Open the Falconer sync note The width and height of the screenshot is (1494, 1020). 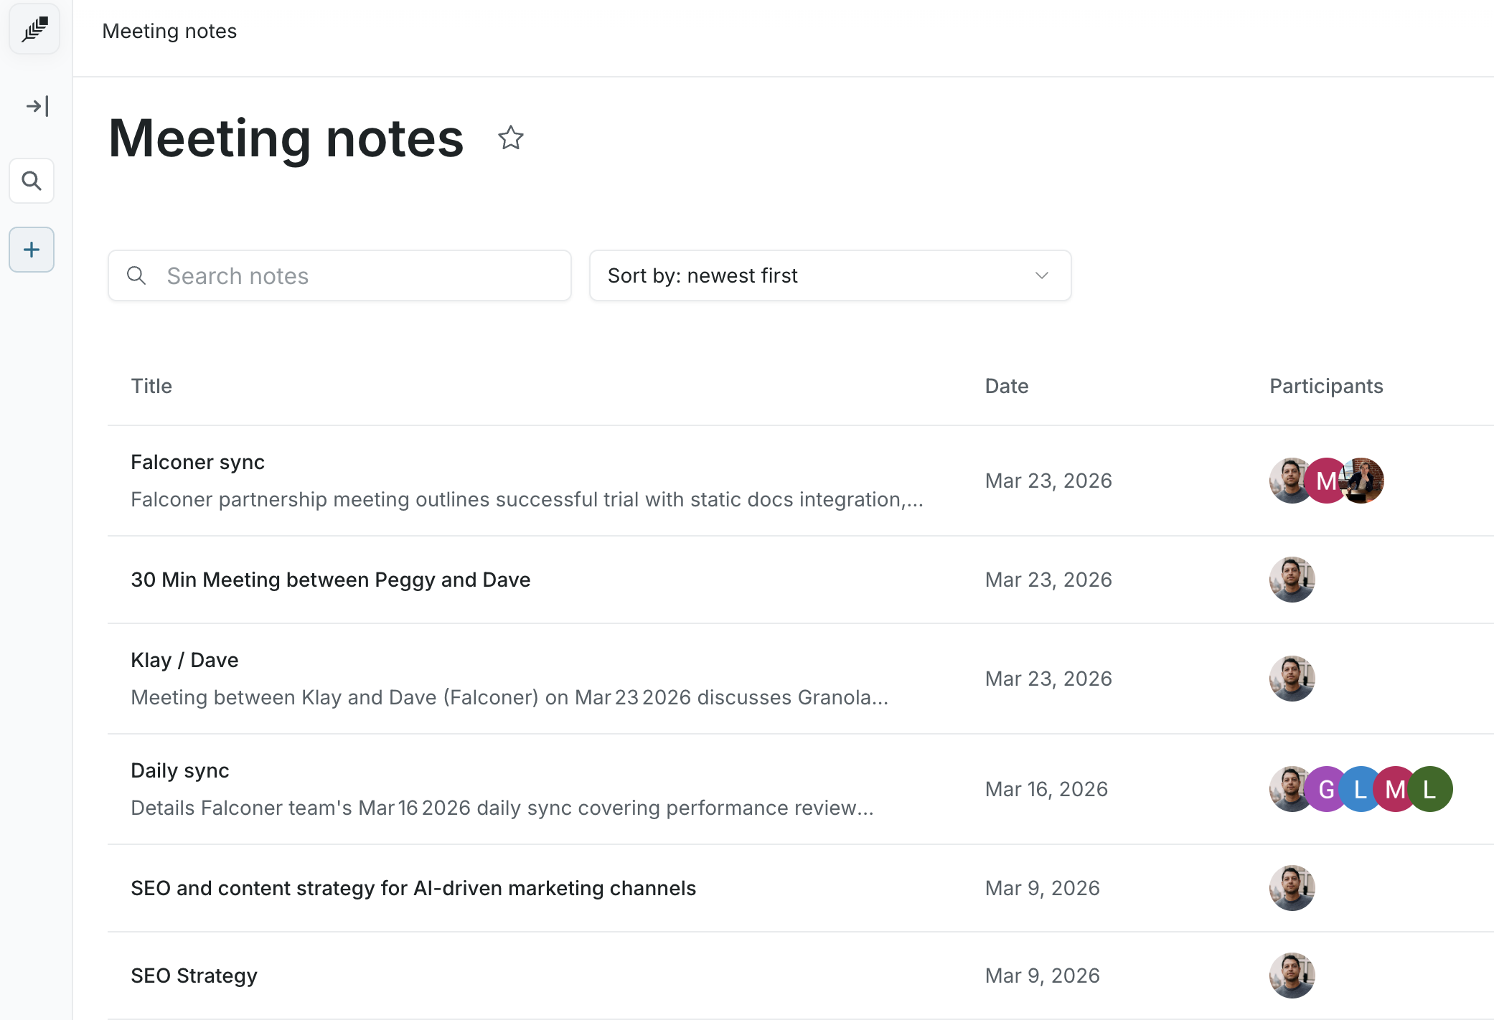pos(197,463)
